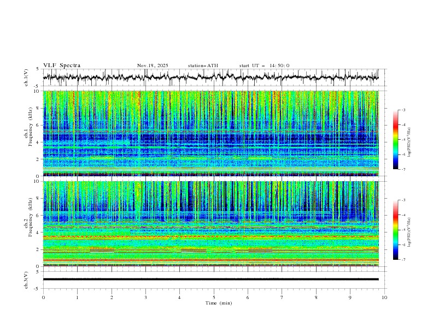
Task: Click time axis tick label "3"
Action: click(145, 297)
